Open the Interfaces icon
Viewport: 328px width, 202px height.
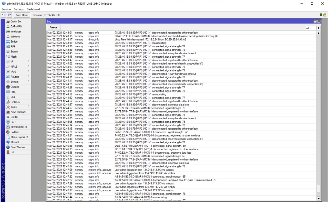pyautogui.click(x=8, y=31)
